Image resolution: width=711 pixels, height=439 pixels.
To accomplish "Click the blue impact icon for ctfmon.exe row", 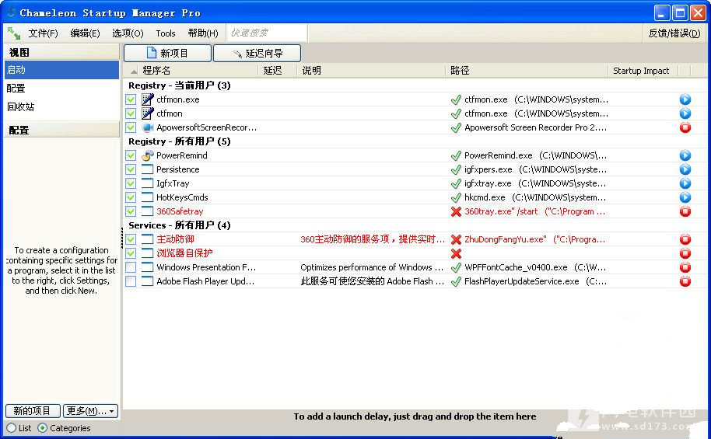I will [685, 99].
